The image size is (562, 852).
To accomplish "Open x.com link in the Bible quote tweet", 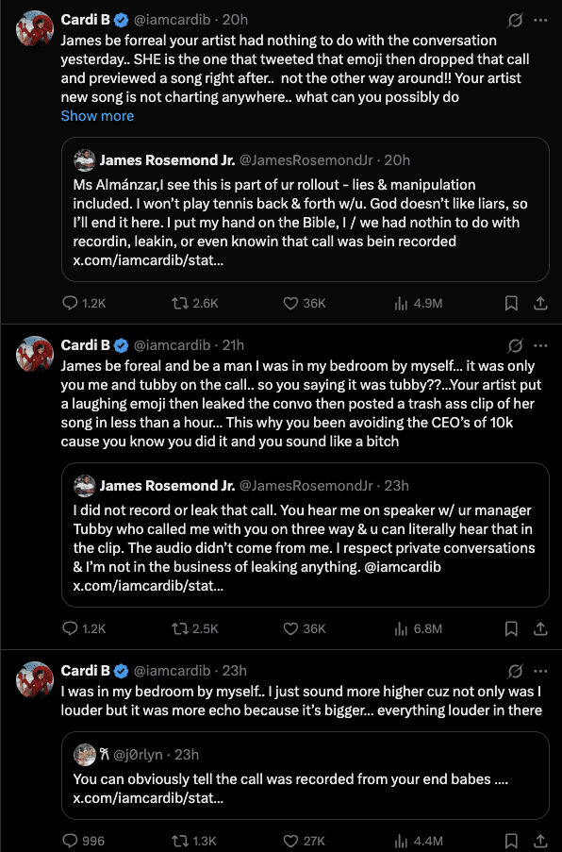I will 148,260.
